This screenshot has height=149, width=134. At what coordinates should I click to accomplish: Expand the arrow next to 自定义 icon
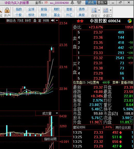point(99,10)
